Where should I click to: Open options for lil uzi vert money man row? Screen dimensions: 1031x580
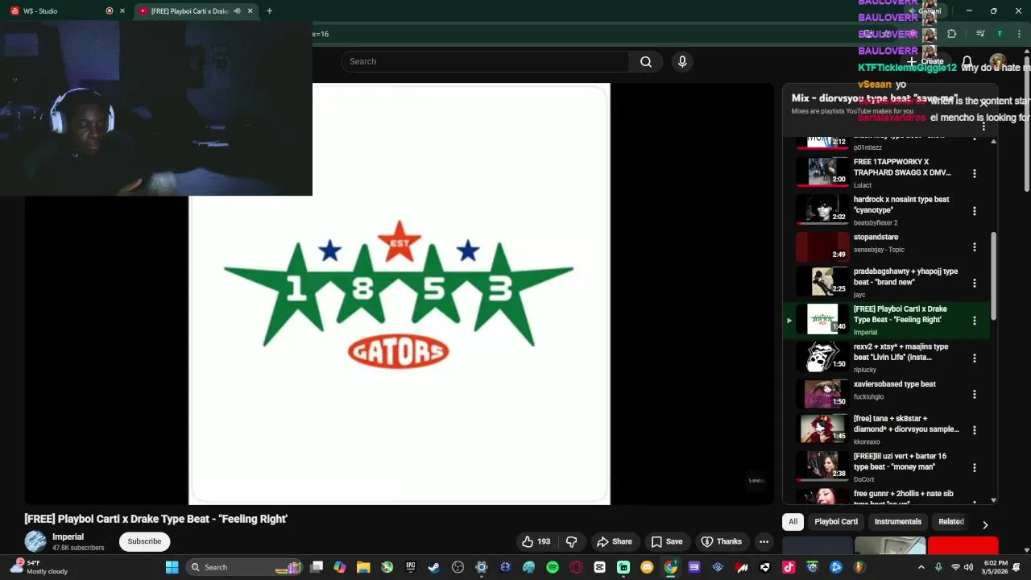coord(974,467)
